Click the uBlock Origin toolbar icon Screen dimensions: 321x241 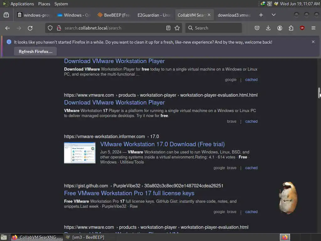coord(302,28)
